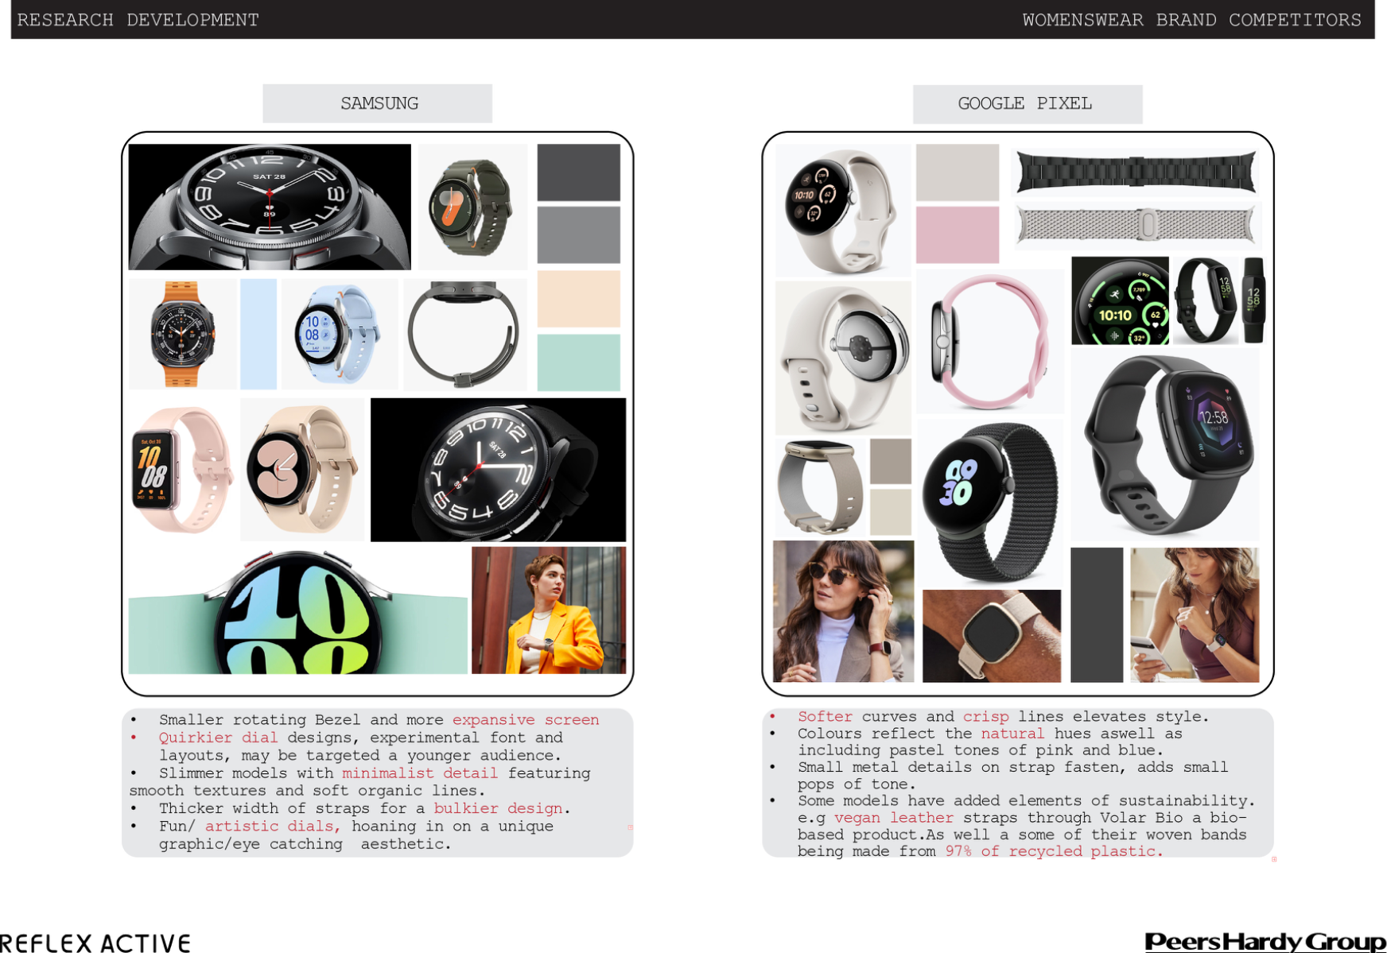
Task: Click the REFLEX ACTIVE logo
Action: pyautogui.click(x=95, y=943)
